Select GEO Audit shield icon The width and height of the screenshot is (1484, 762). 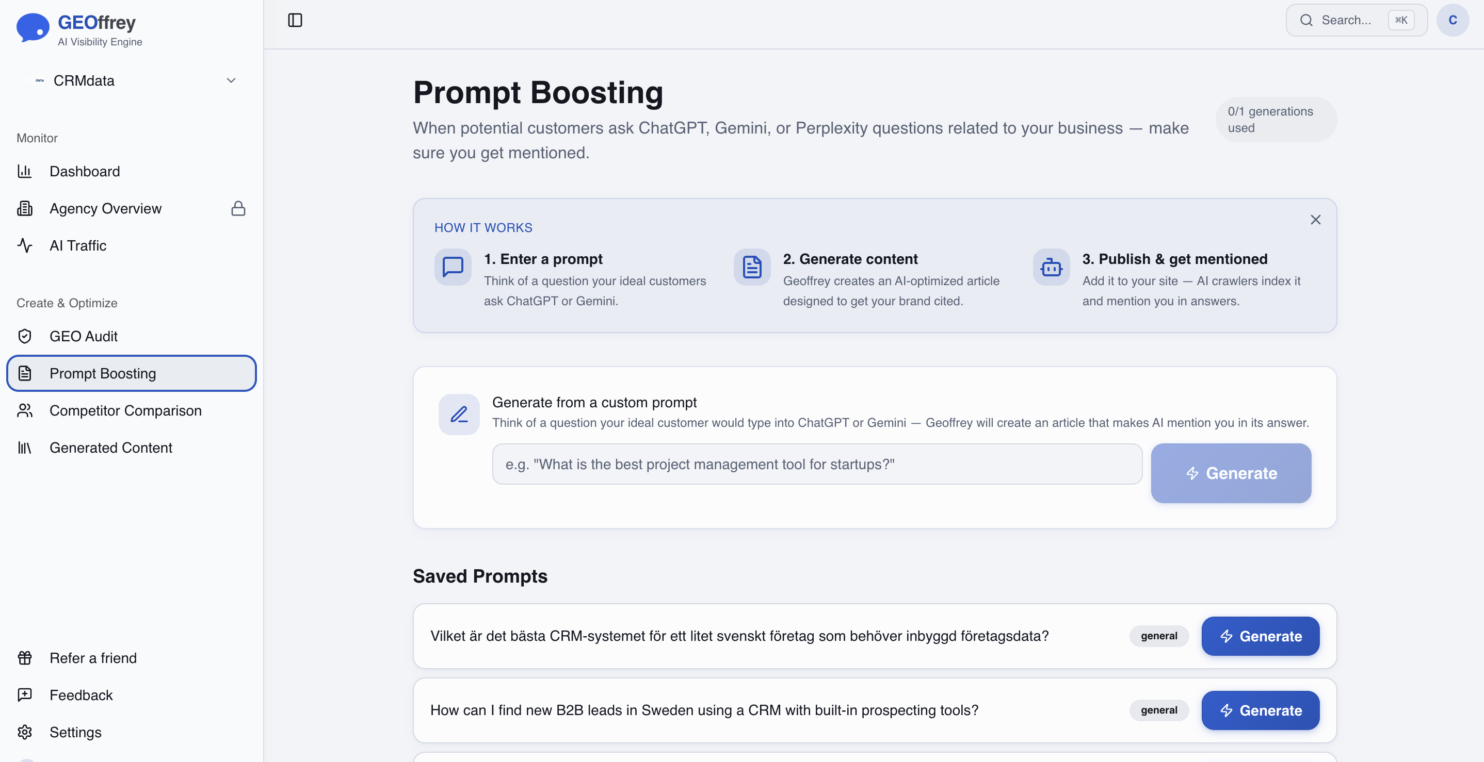pyautogui.click(x=25, y=336)
